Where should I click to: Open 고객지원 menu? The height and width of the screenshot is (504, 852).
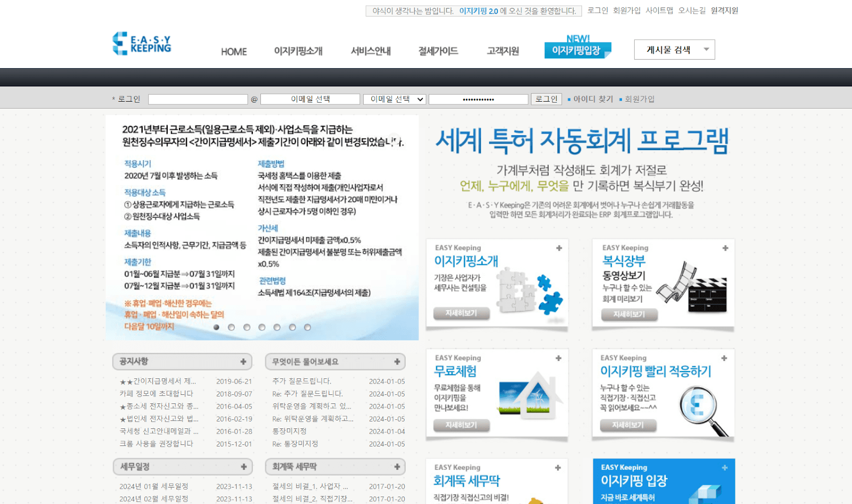(x=503, y=51)
